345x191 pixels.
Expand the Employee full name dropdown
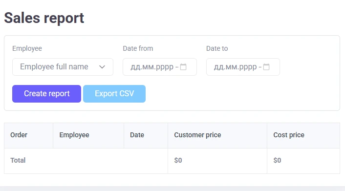[63, 67]
